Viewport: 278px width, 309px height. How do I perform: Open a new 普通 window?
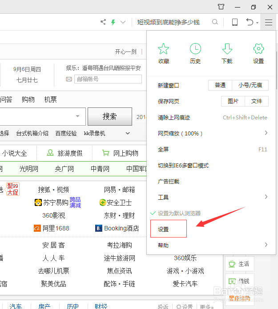220,85
